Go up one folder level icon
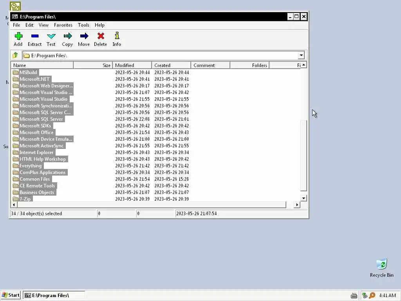This screenshot has width=401, height=301. click(15, 55)
